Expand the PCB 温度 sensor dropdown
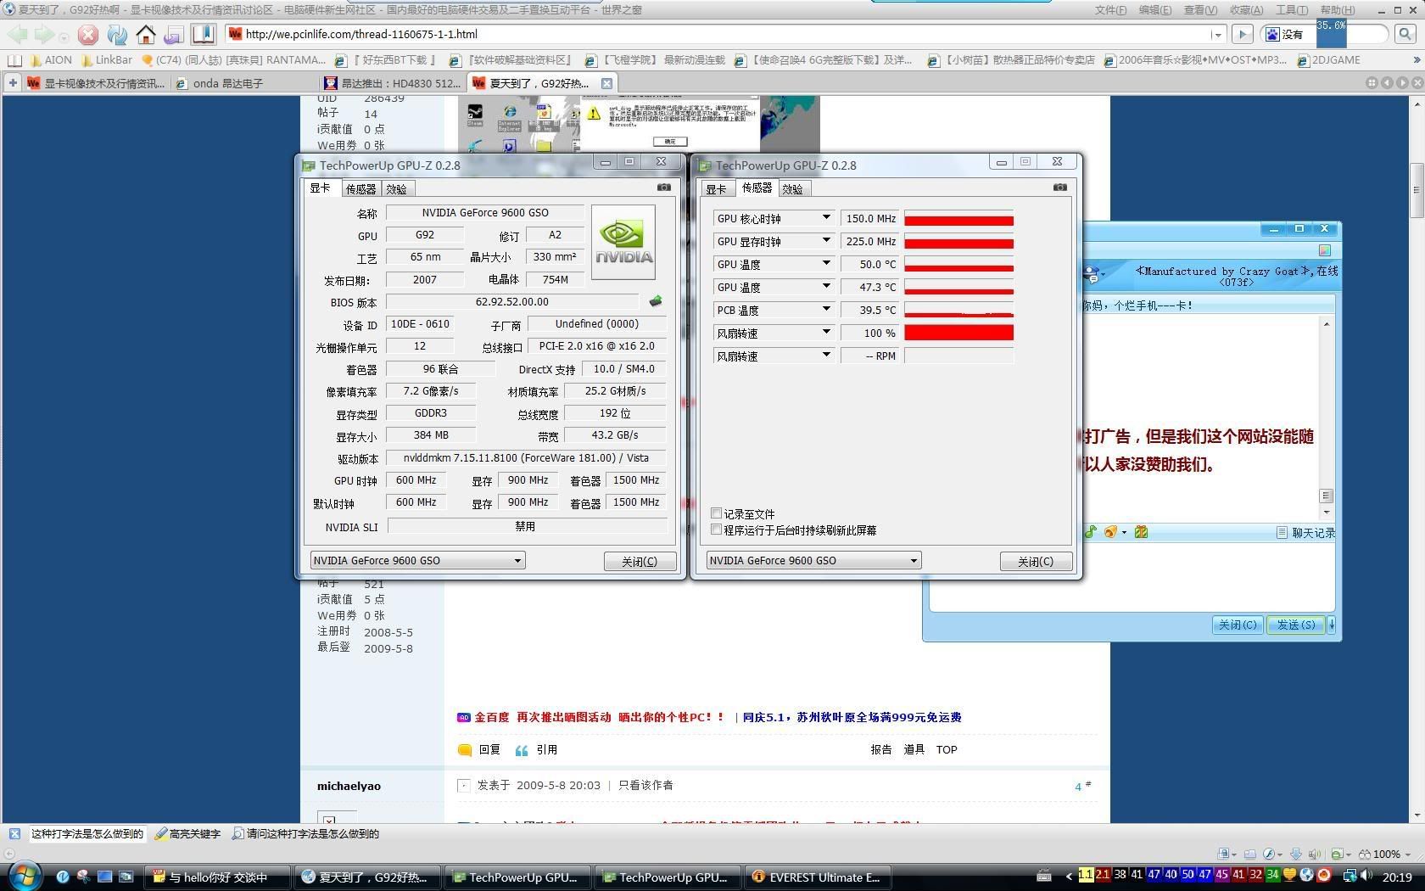The image size is (1425, 891). tap(825, 310)
